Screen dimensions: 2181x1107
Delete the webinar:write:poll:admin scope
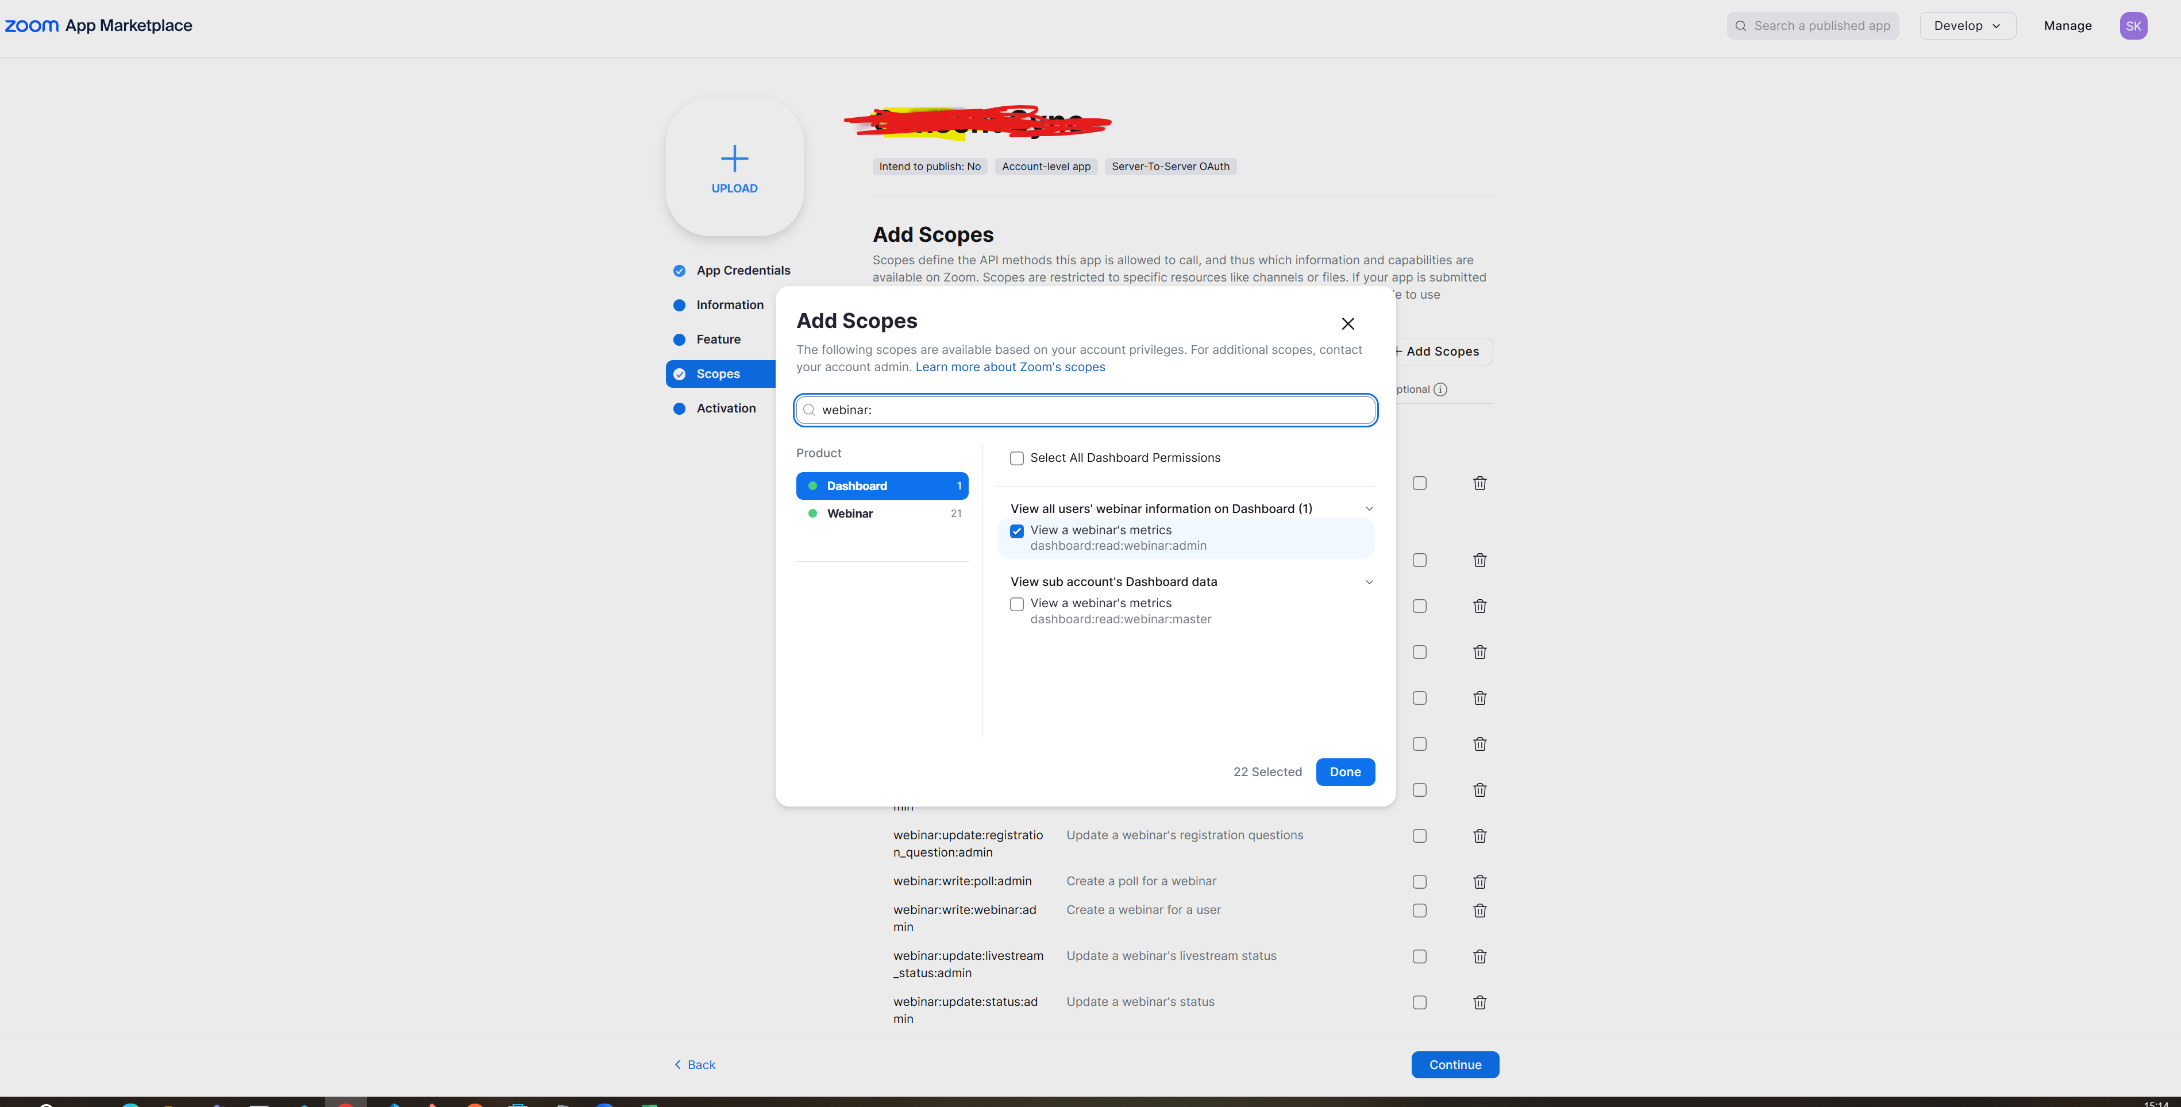pos(1479,882)
